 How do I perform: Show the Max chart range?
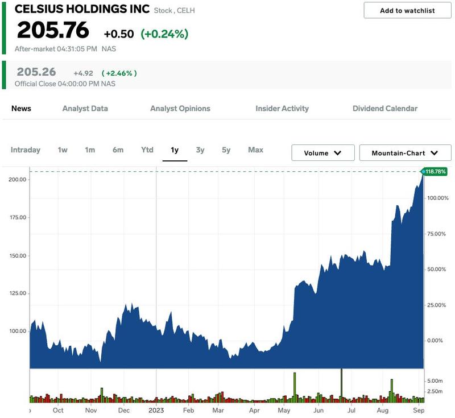255,150
